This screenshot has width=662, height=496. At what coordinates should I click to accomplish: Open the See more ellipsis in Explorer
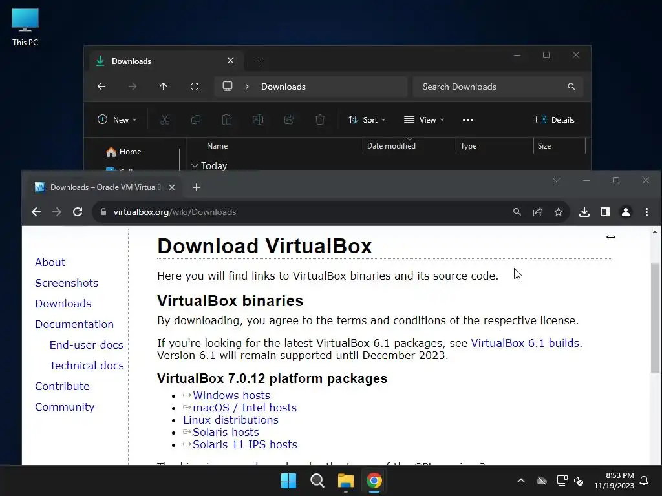468,119
